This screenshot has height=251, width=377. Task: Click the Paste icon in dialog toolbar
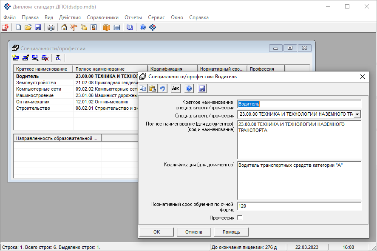(x=153, y=88)
